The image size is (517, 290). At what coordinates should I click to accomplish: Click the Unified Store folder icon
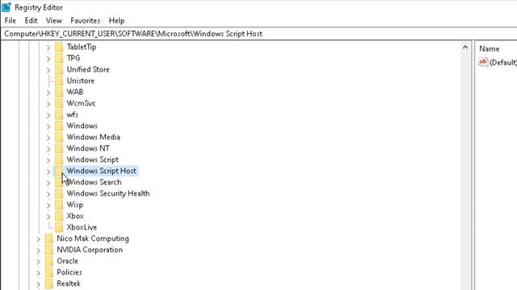coord(59,69)
